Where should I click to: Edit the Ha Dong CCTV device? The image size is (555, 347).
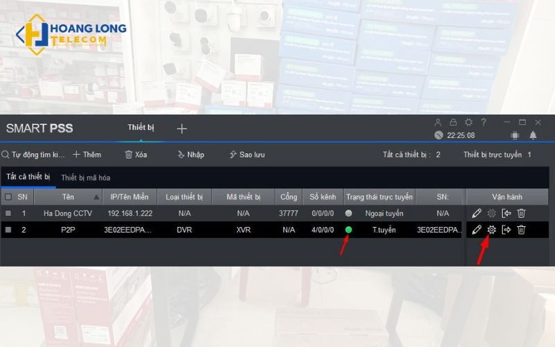pos(477,213)
